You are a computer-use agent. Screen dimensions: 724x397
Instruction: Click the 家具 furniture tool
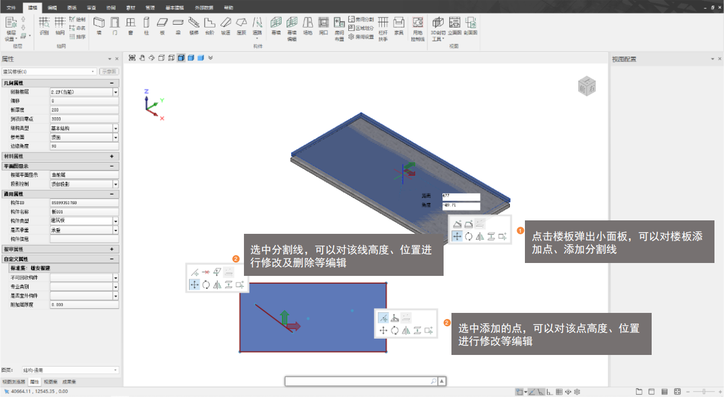click(399, 26)
